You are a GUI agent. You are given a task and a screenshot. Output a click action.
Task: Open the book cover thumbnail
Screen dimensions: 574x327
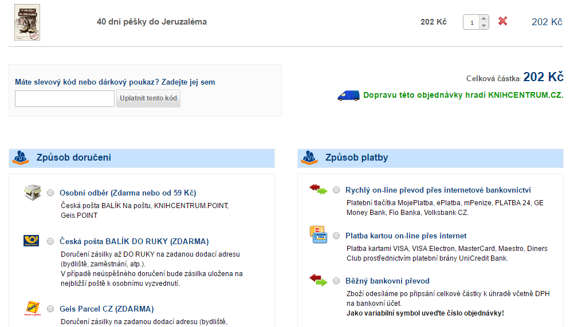[27, 22]
